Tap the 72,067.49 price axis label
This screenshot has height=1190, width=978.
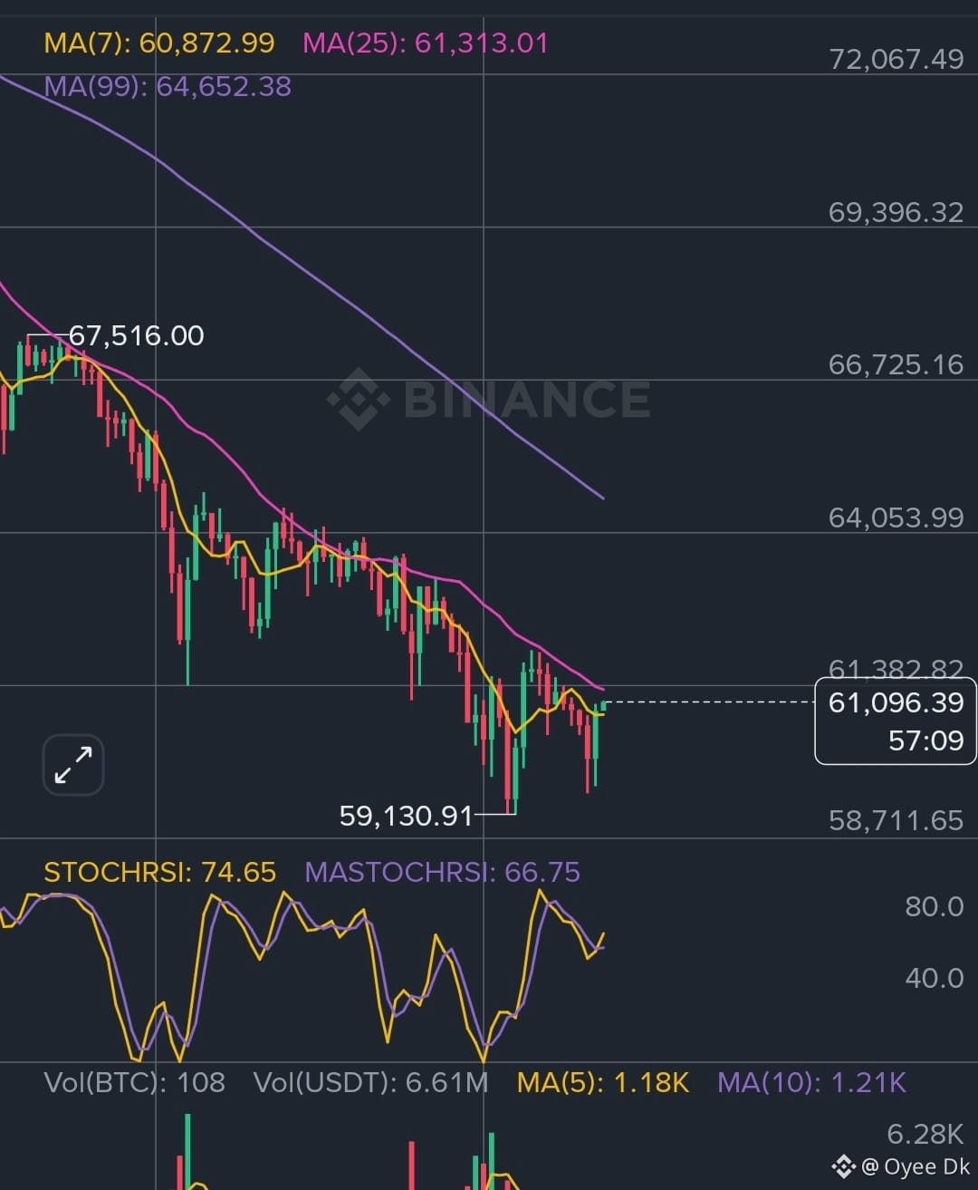[x=896, y=60]
